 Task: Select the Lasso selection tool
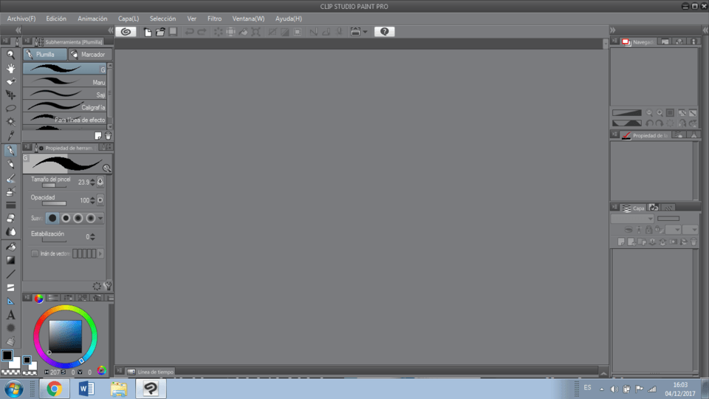pos(10,108)
